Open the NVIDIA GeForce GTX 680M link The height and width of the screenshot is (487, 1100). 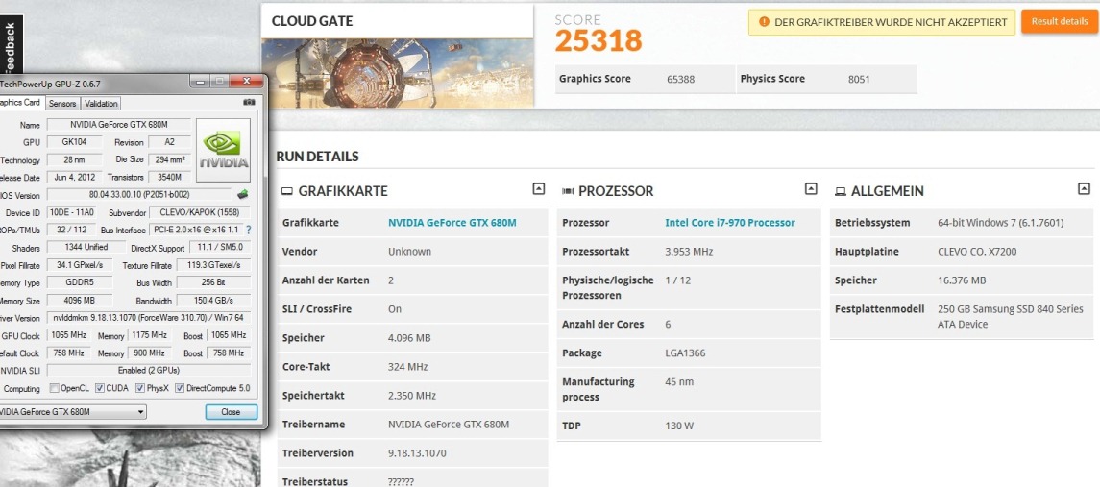tap(452, 223)
